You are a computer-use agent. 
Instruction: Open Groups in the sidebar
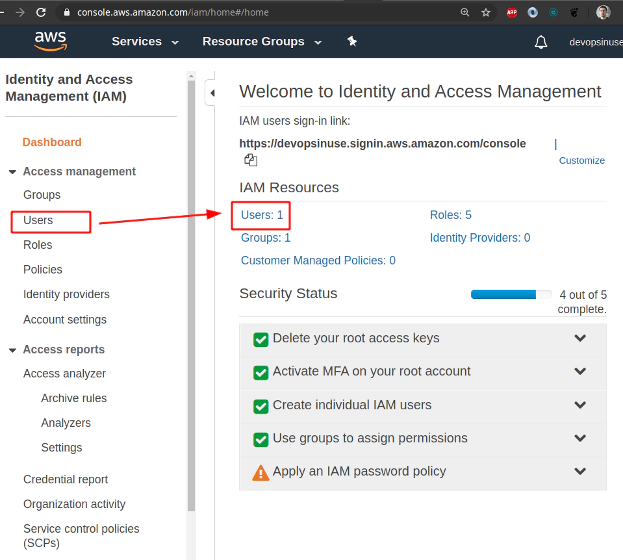42,195
